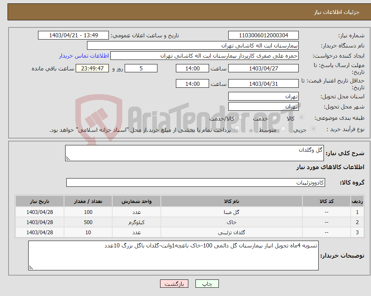The height and width of the screenshot is (296, 371).
Task: Click the item name گل مینا
Action: tap(232, 212)
